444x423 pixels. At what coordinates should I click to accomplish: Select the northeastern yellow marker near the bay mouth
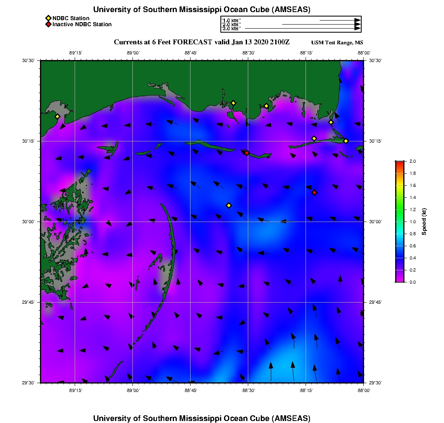(331, 122)
